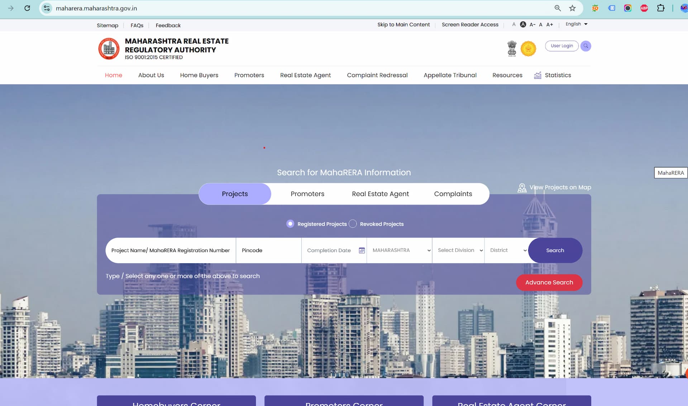
Task: Click the map pin icon for projects
Action: (522, 187)
